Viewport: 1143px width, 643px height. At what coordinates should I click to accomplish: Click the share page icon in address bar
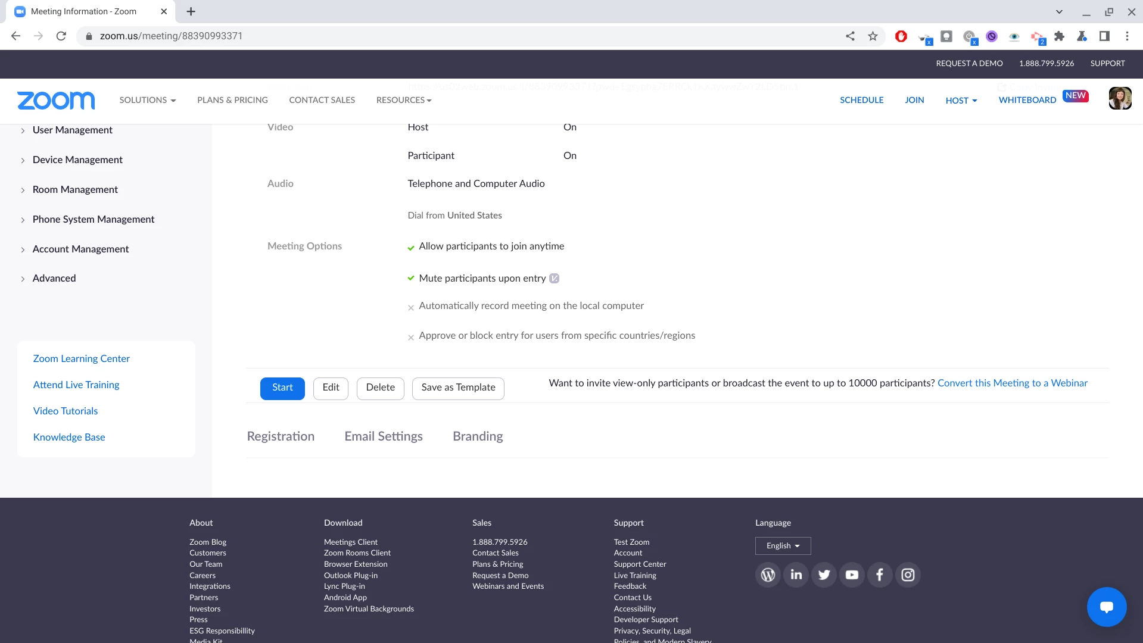click(850, 36)
